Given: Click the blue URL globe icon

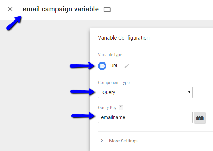Looking at the screenshot, I should coord(102,66).
